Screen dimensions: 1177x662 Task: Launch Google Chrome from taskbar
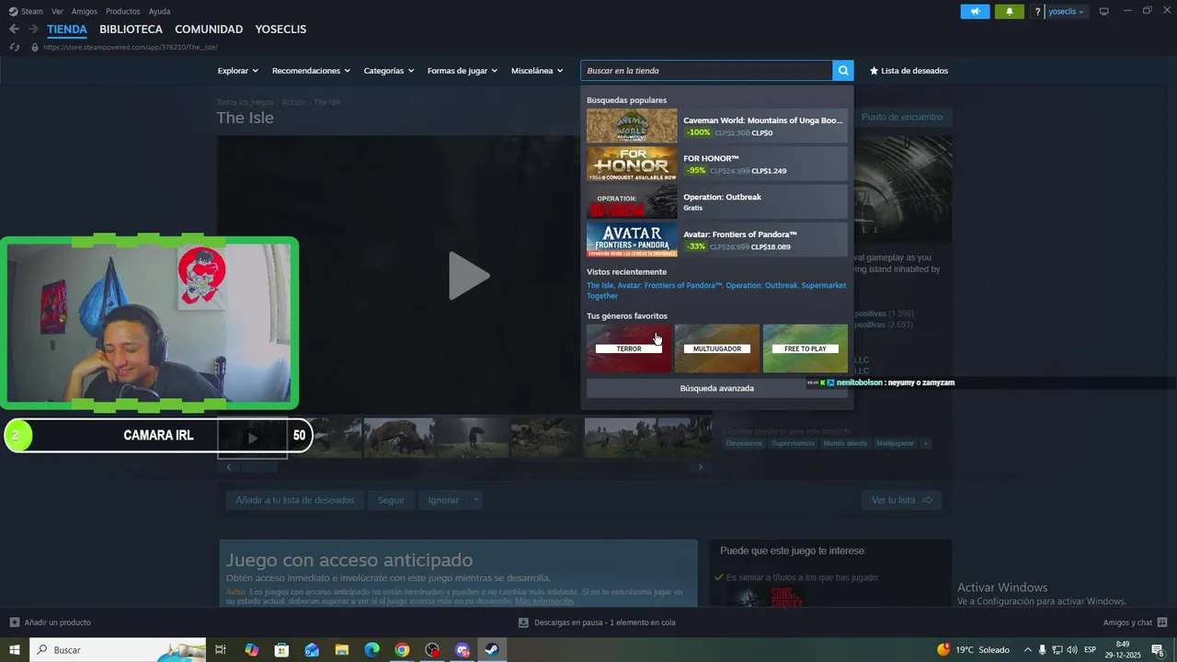[402, 650]
